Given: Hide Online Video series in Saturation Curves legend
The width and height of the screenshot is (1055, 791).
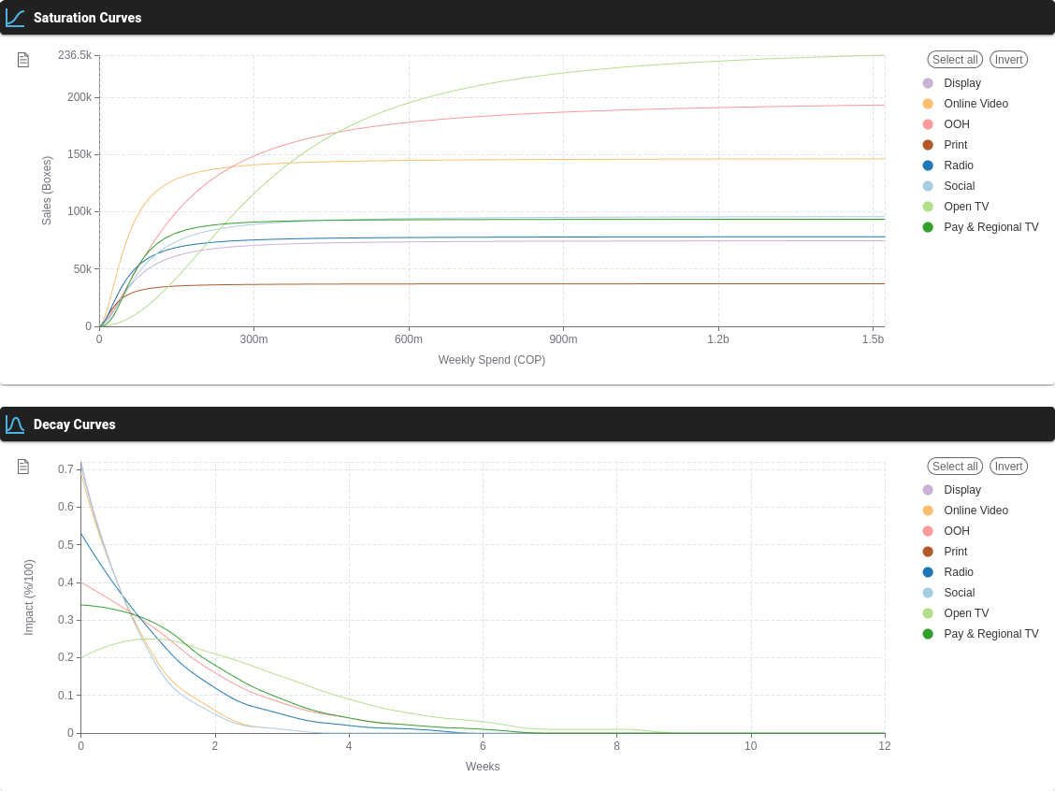Looking at the screenshot, I should point(976,104).
